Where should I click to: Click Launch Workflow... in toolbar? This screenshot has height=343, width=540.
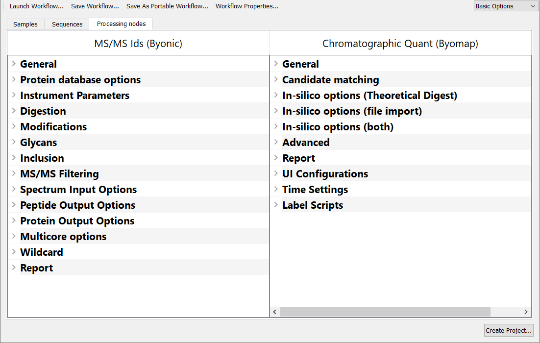click(36, 6)
